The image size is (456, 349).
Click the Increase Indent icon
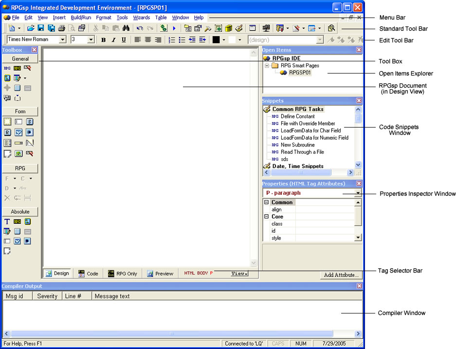pos(202,39)
